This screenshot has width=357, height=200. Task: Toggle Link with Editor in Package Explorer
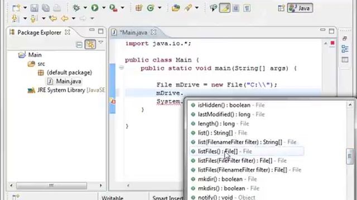click(90, 44)
